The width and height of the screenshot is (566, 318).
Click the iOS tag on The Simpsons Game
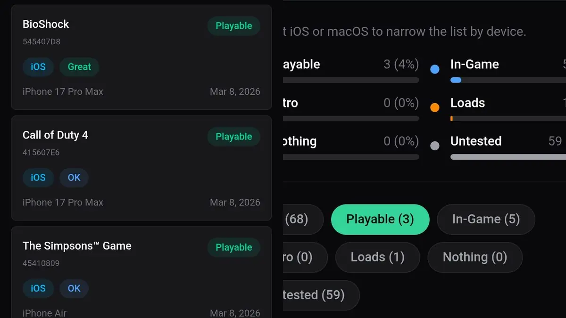pyautogui.click(x=38, y=288)
